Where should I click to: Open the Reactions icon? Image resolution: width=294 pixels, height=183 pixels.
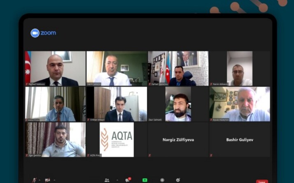tap(178, 180)
